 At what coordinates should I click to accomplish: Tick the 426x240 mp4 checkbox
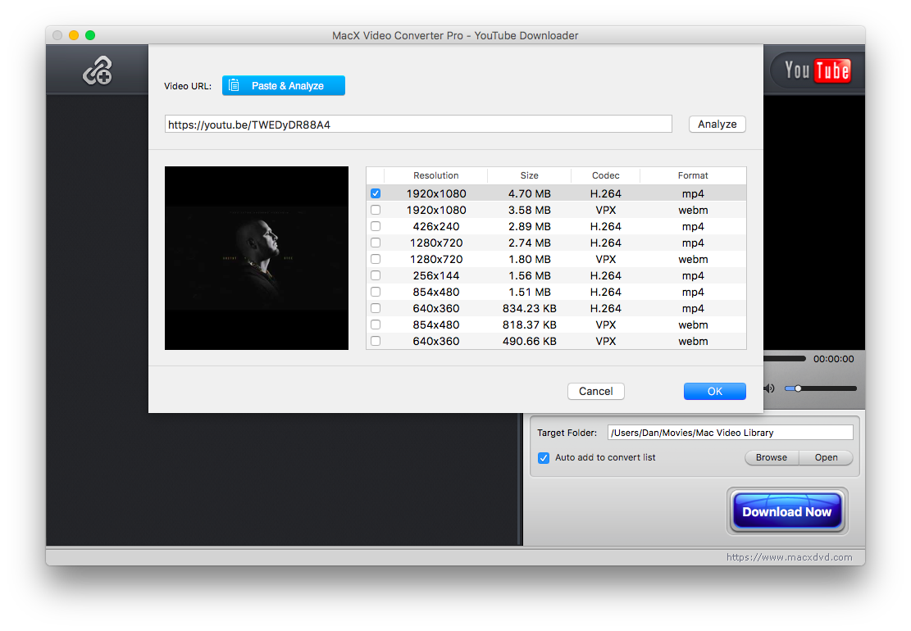point(376,227)
